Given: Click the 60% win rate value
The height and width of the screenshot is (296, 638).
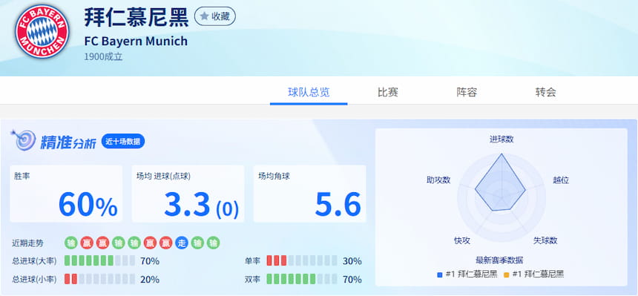Looking at the screenshot, I should tap(88, 205).
